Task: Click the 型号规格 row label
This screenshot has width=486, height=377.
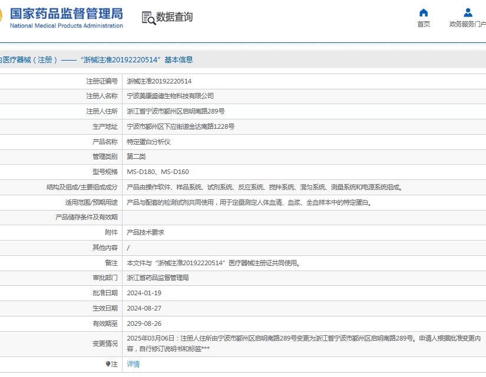Action: [105, 172]
